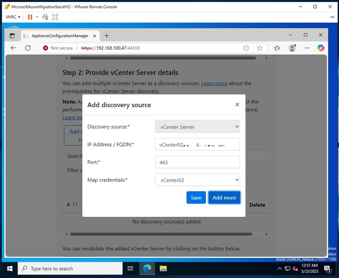Add this page to favorites star
Viewport: 339px width, 278px height.
[259, 48]
